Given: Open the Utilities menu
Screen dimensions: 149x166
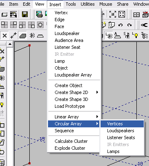Looking at the screenshot, I should [x=88, y=4].
